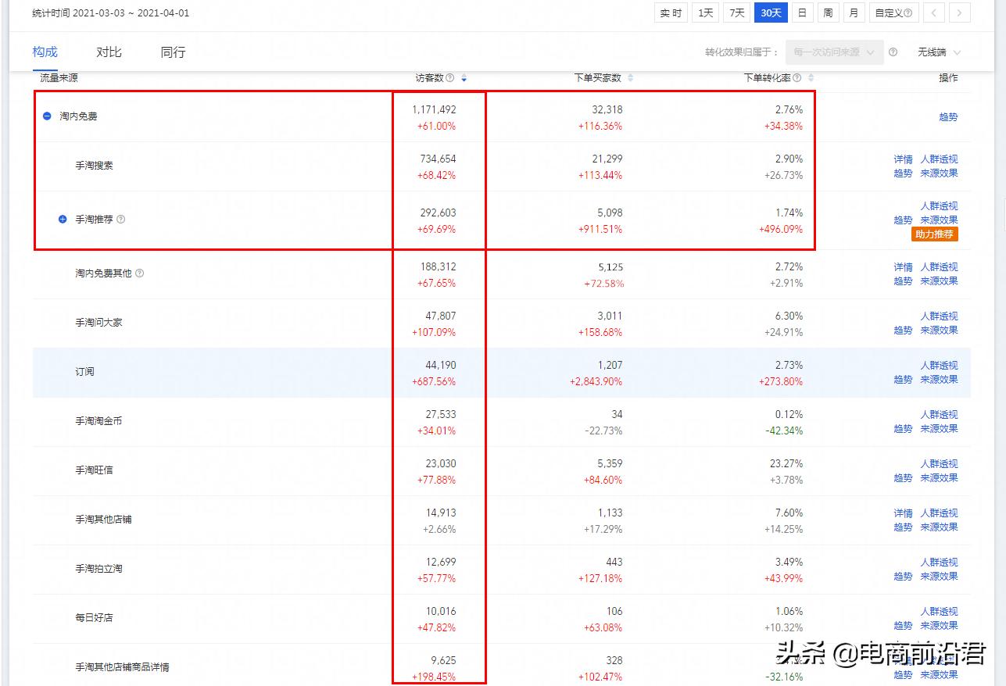
Task: Click the right pagination chevron at top right
Action: coord(959,13)
